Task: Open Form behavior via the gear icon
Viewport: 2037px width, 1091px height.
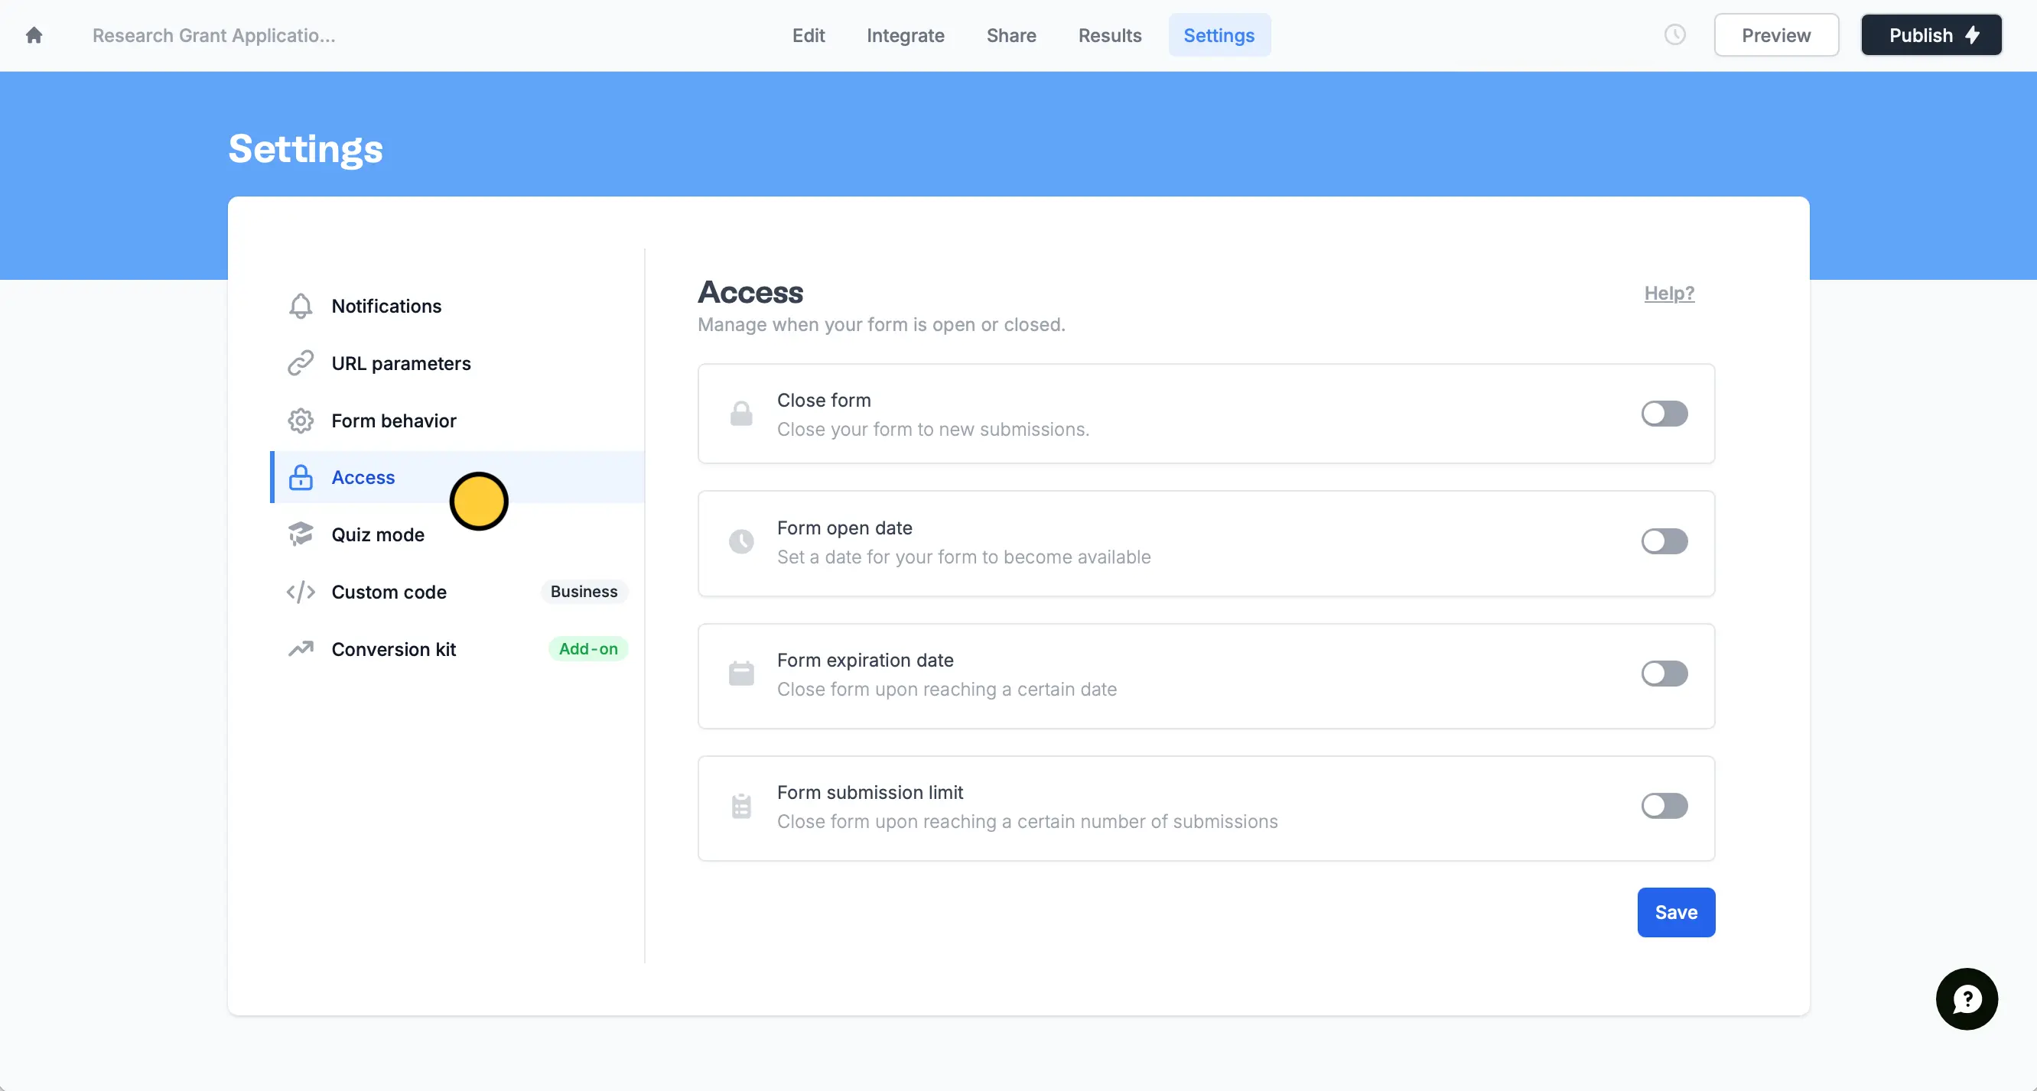Action: (301, 420)
